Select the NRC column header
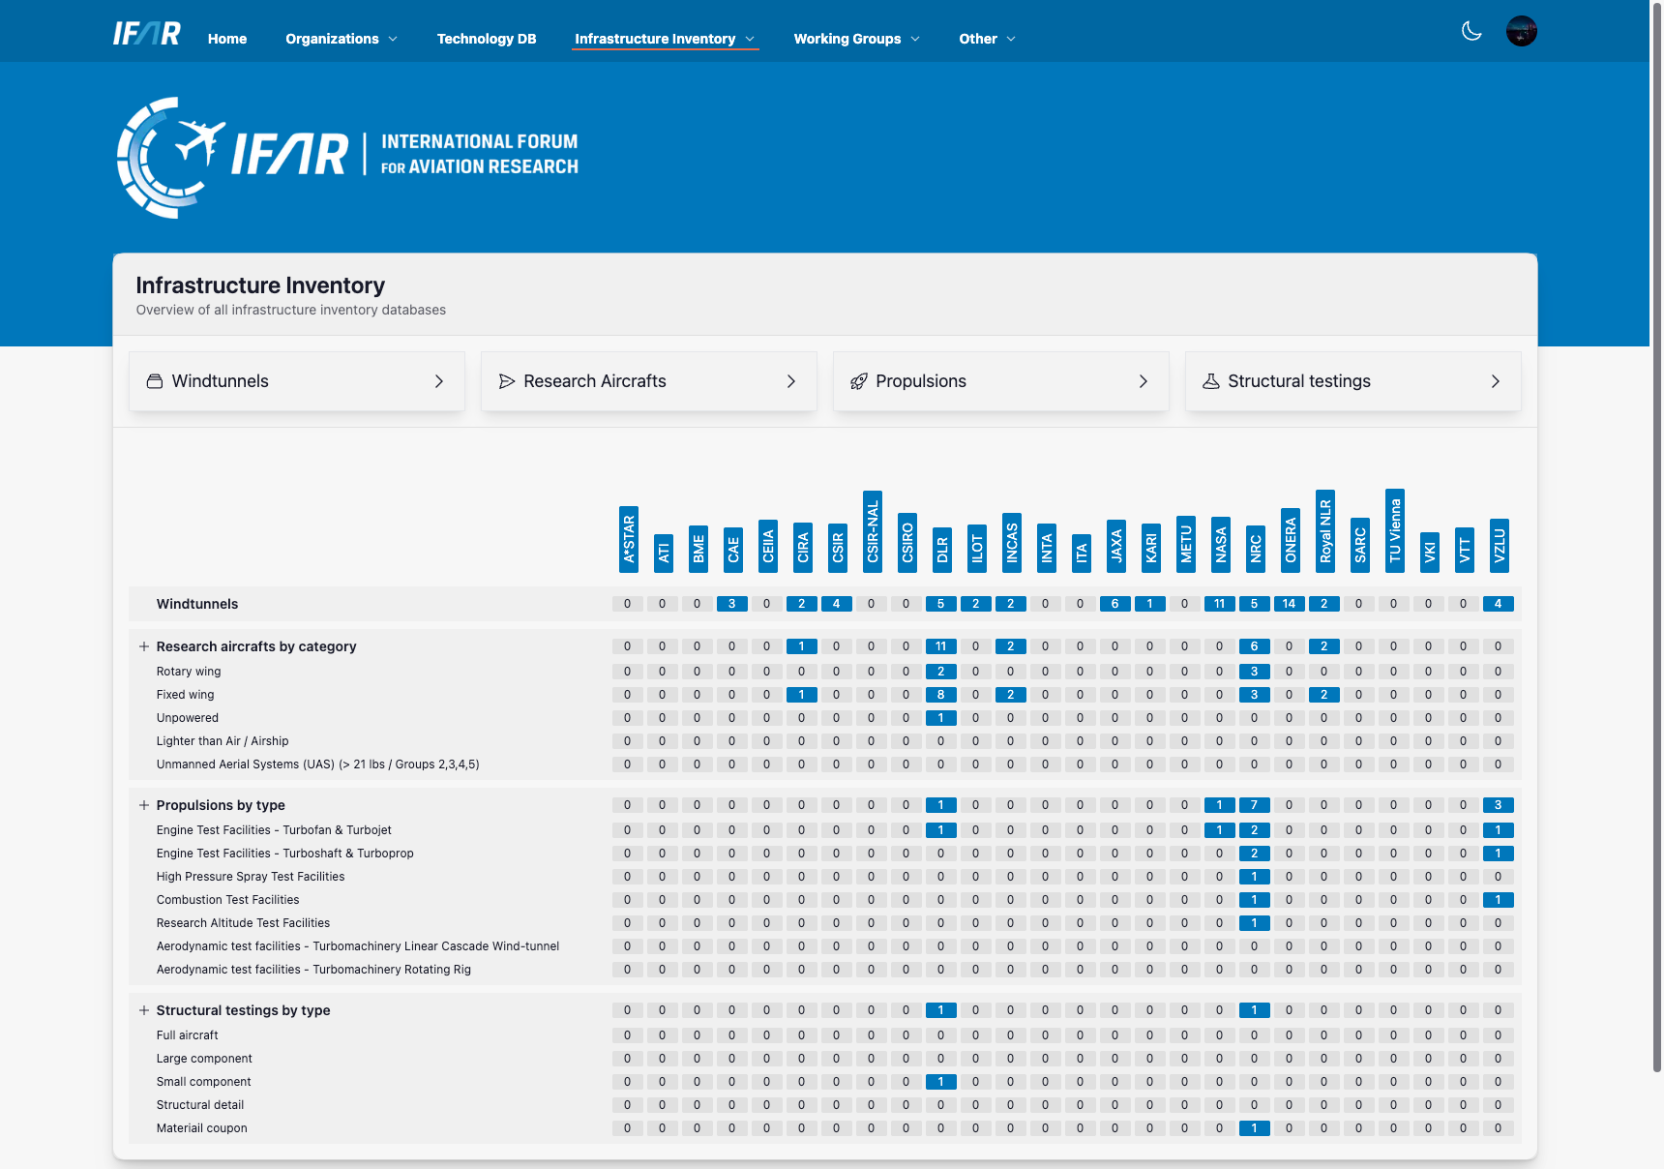Image resolution: width=1664 pixels, height=1169 pixels. click(x=1256, y=549)
